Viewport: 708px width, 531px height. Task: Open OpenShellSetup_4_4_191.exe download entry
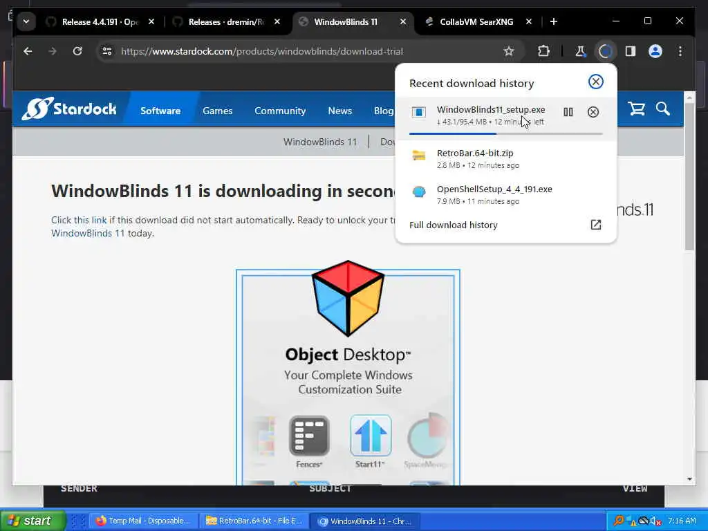[505, 194]
